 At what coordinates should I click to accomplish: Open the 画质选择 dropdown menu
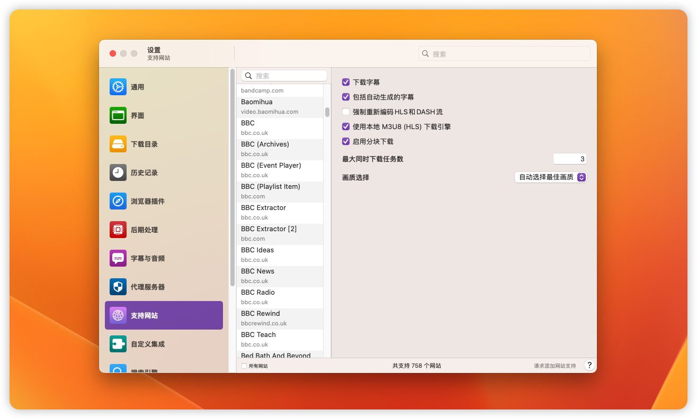coord(550,177)
